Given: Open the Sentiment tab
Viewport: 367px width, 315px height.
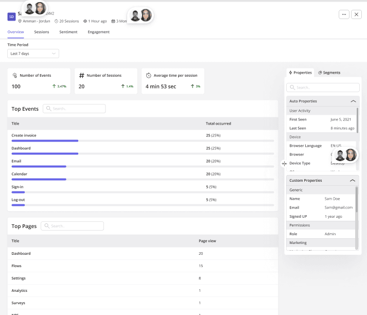Looking at the screenshot, I should [68, 32].
